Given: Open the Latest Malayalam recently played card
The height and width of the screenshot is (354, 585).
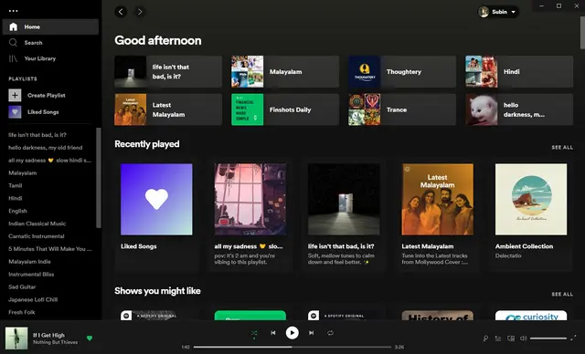Looking at the screenshot, I should tap(438, 216).
